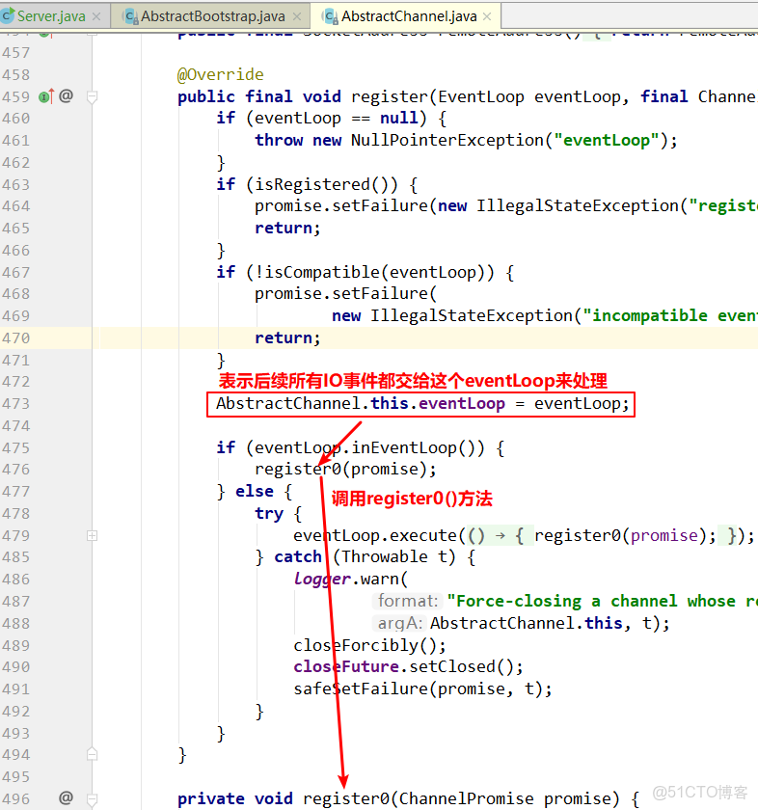
Task: Click the logger field on line 486
Action: tap(322, 580)
